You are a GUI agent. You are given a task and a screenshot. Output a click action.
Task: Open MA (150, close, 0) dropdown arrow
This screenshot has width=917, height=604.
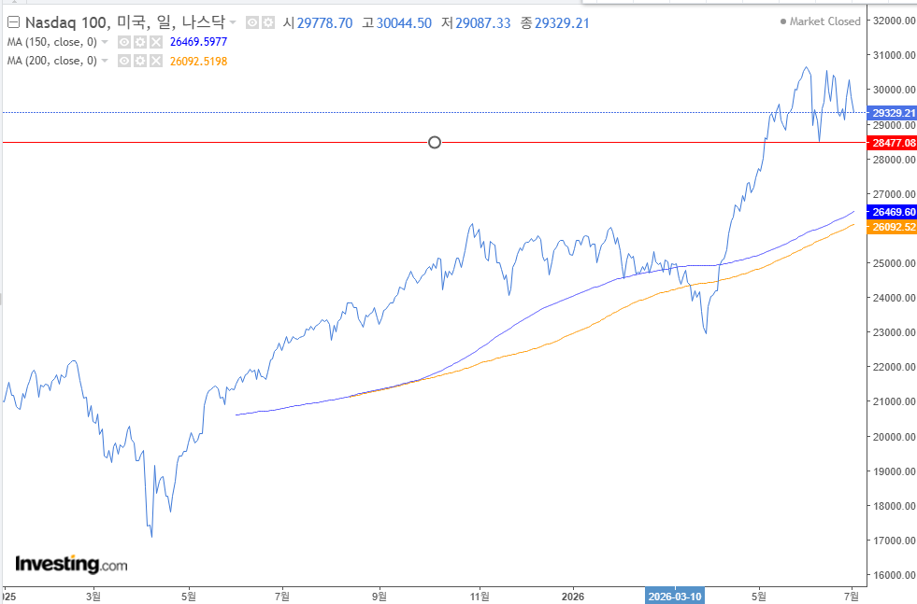click(105, 42)
